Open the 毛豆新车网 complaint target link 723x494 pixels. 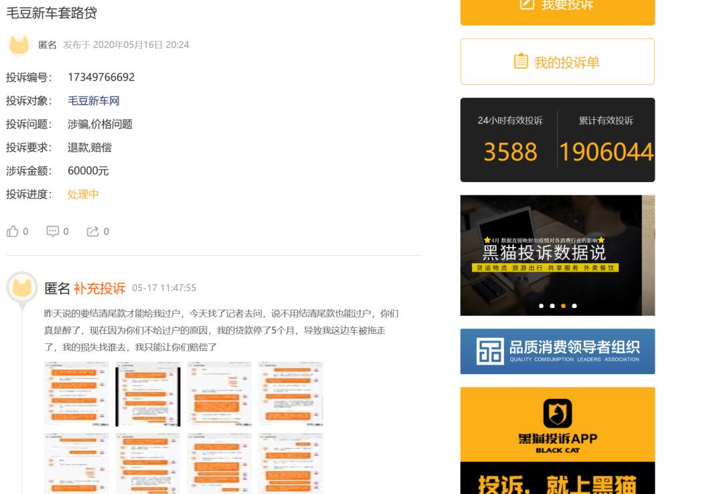point(93,100)
